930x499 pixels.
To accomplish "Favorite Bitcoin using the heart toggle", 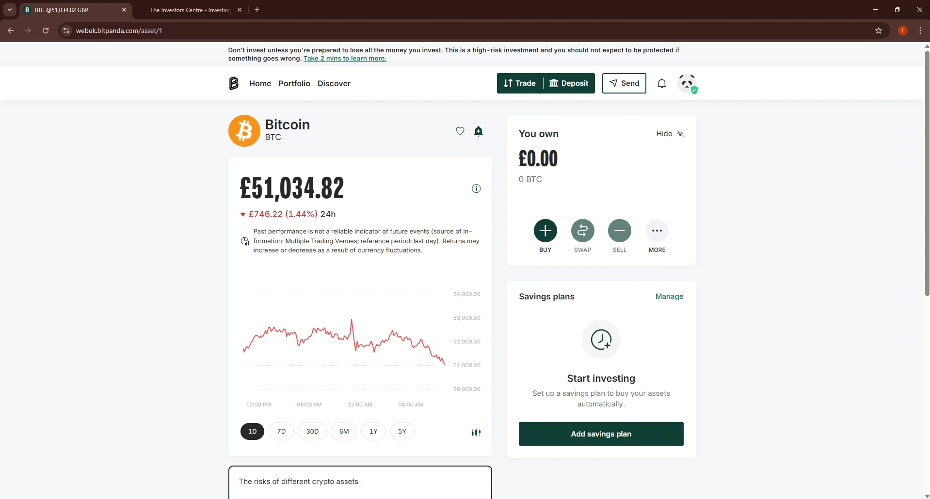I will click(460, 131).
